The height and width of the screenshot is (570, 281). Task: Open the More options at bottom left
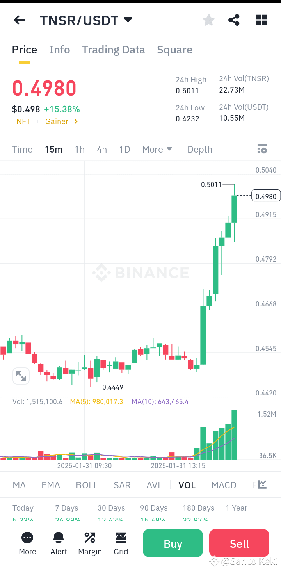(x=27, y=543)
